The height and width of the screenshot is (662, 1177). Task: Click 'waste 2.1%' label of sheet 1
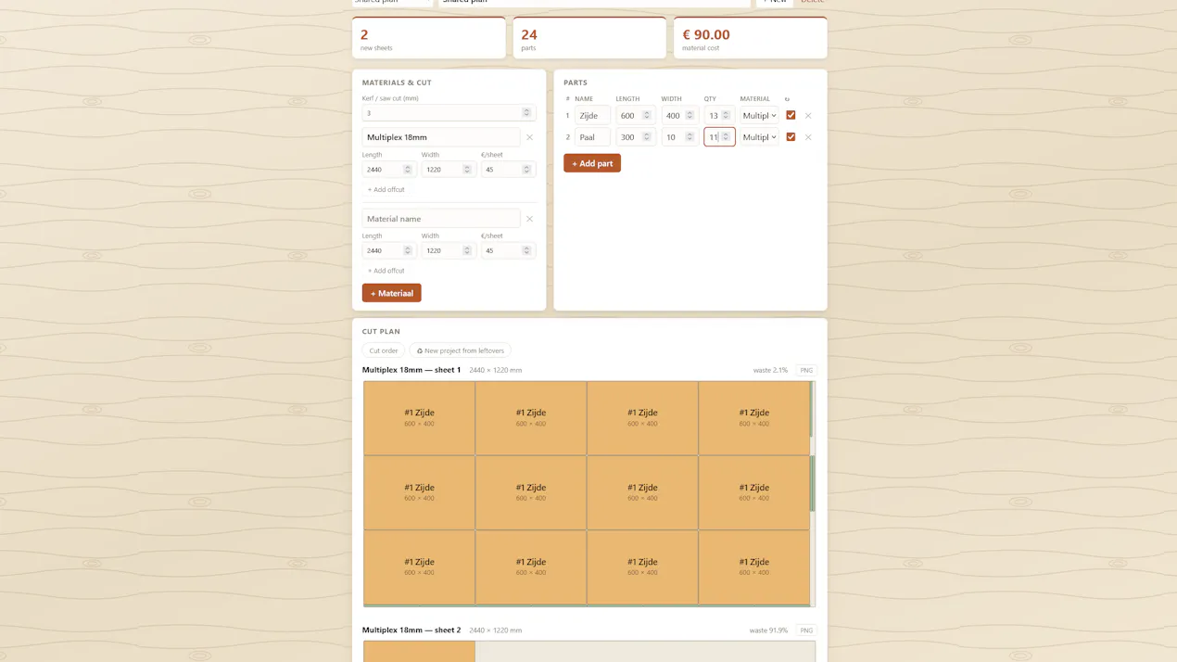[x=770, y=370]
